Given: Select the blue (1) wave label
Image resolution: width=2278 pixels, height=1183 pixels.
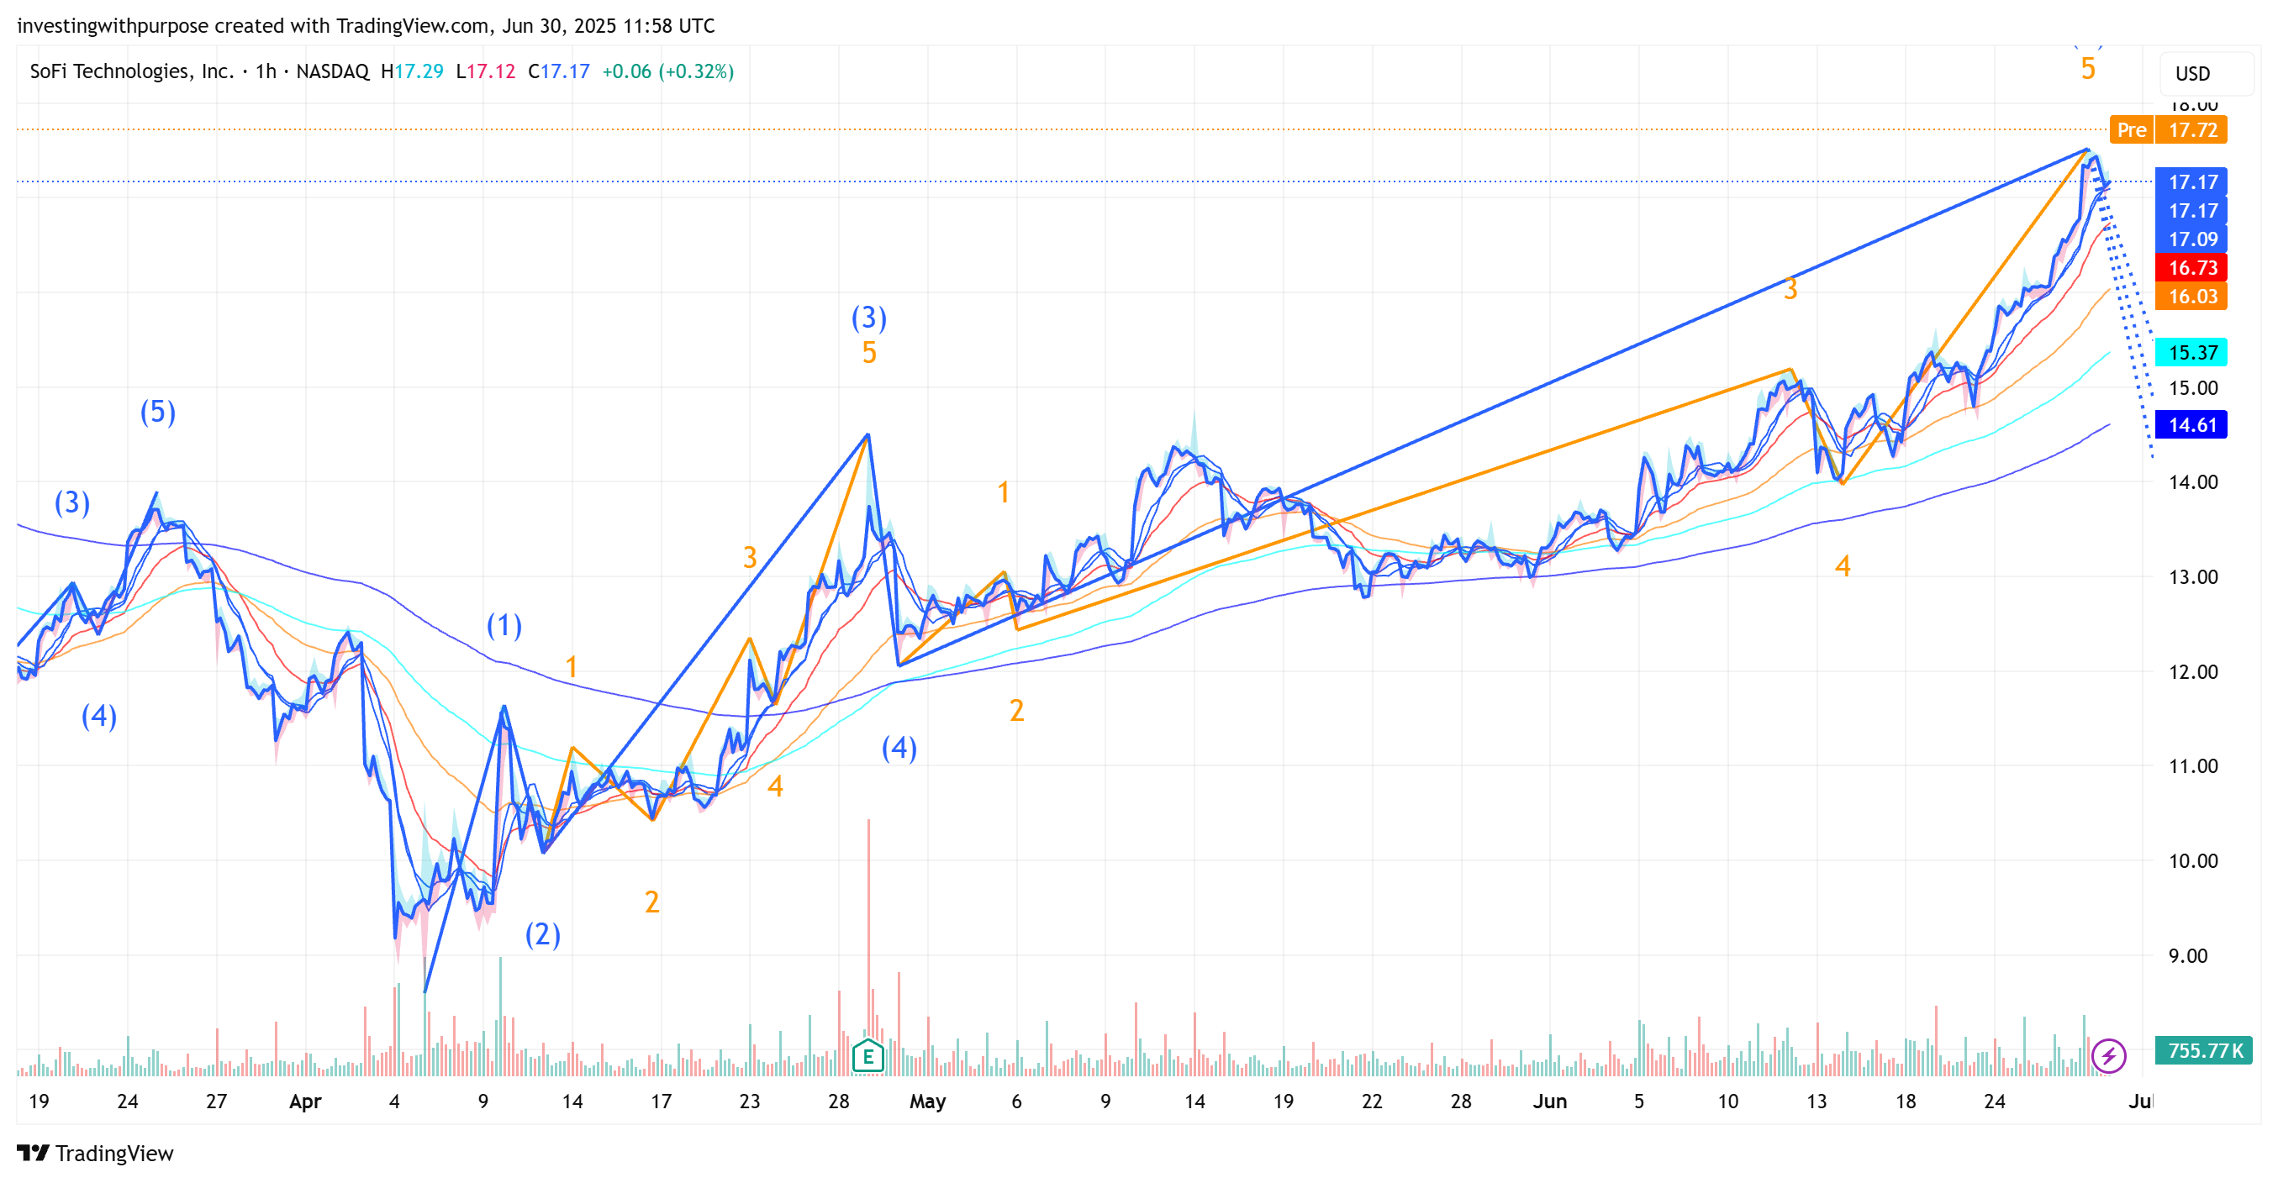Looking at the screenshot, I should (x=504, y=626).
